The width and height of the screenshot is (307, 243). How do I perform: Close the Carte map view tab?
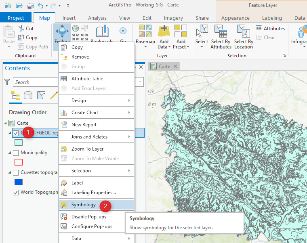175,66
